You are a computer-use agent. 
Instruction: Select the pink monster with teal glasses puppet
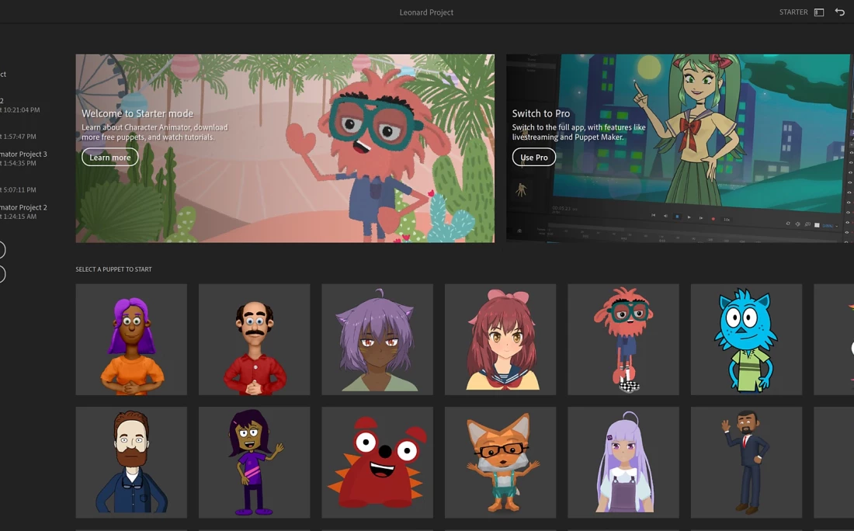tap(623, 339)
